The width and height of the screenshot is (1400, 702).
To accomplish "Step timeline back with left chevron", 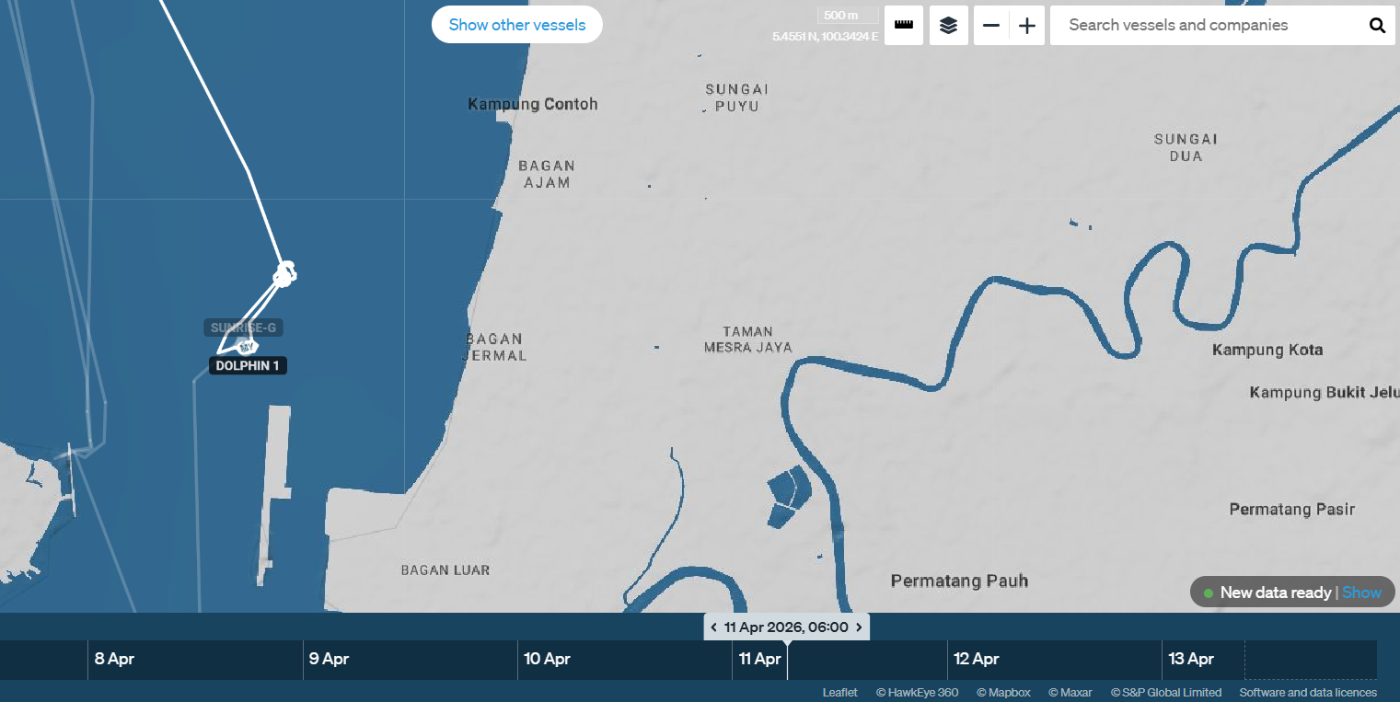I will pyautogui.click(x=714, y=627).
